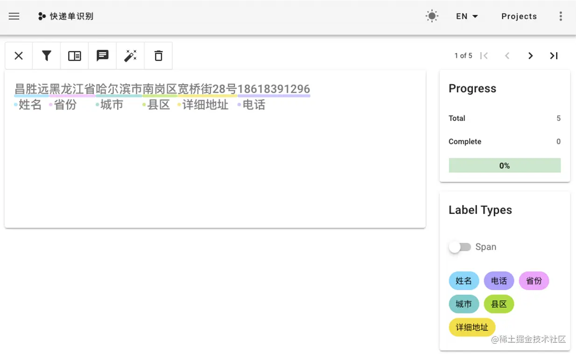Image resolution: width=576 pixels, height=354 pixels.
Task: Select the 姓名 label chip
Action: [464, 281]
